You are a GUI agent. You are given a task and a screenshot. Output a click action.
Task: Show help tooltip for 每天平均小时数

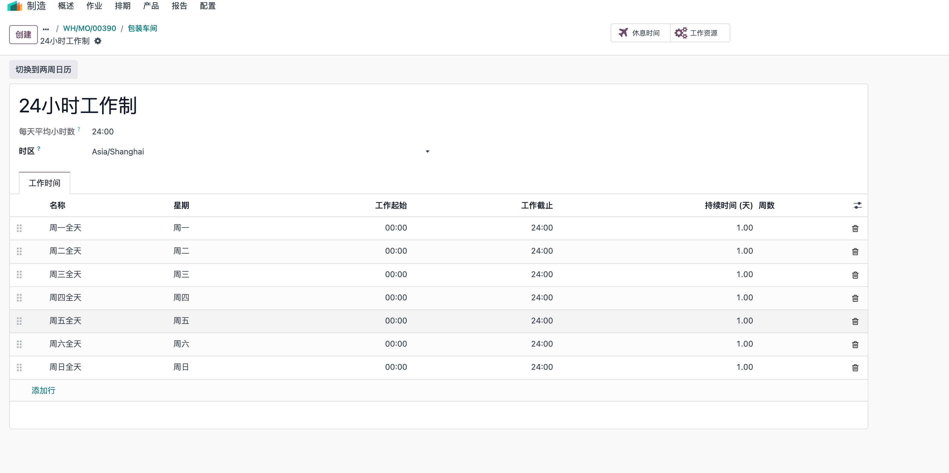(x=79, y=129)
